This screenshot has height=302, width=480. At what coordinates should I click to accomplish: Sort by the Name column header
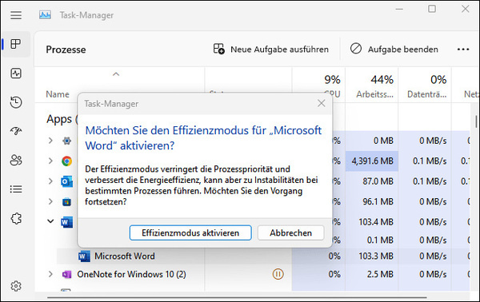(58, 94)
